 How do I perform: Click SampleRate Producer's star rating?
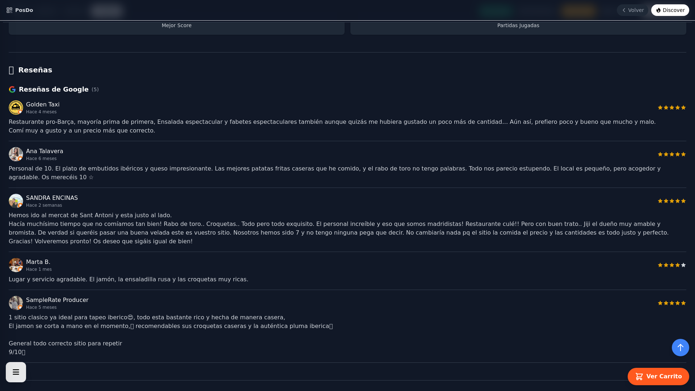(x=672, y=303)
